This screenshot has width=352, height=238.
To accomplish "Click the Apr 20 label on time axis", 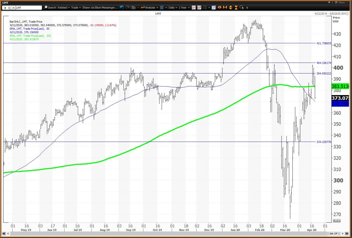I will tap(312, 229).
